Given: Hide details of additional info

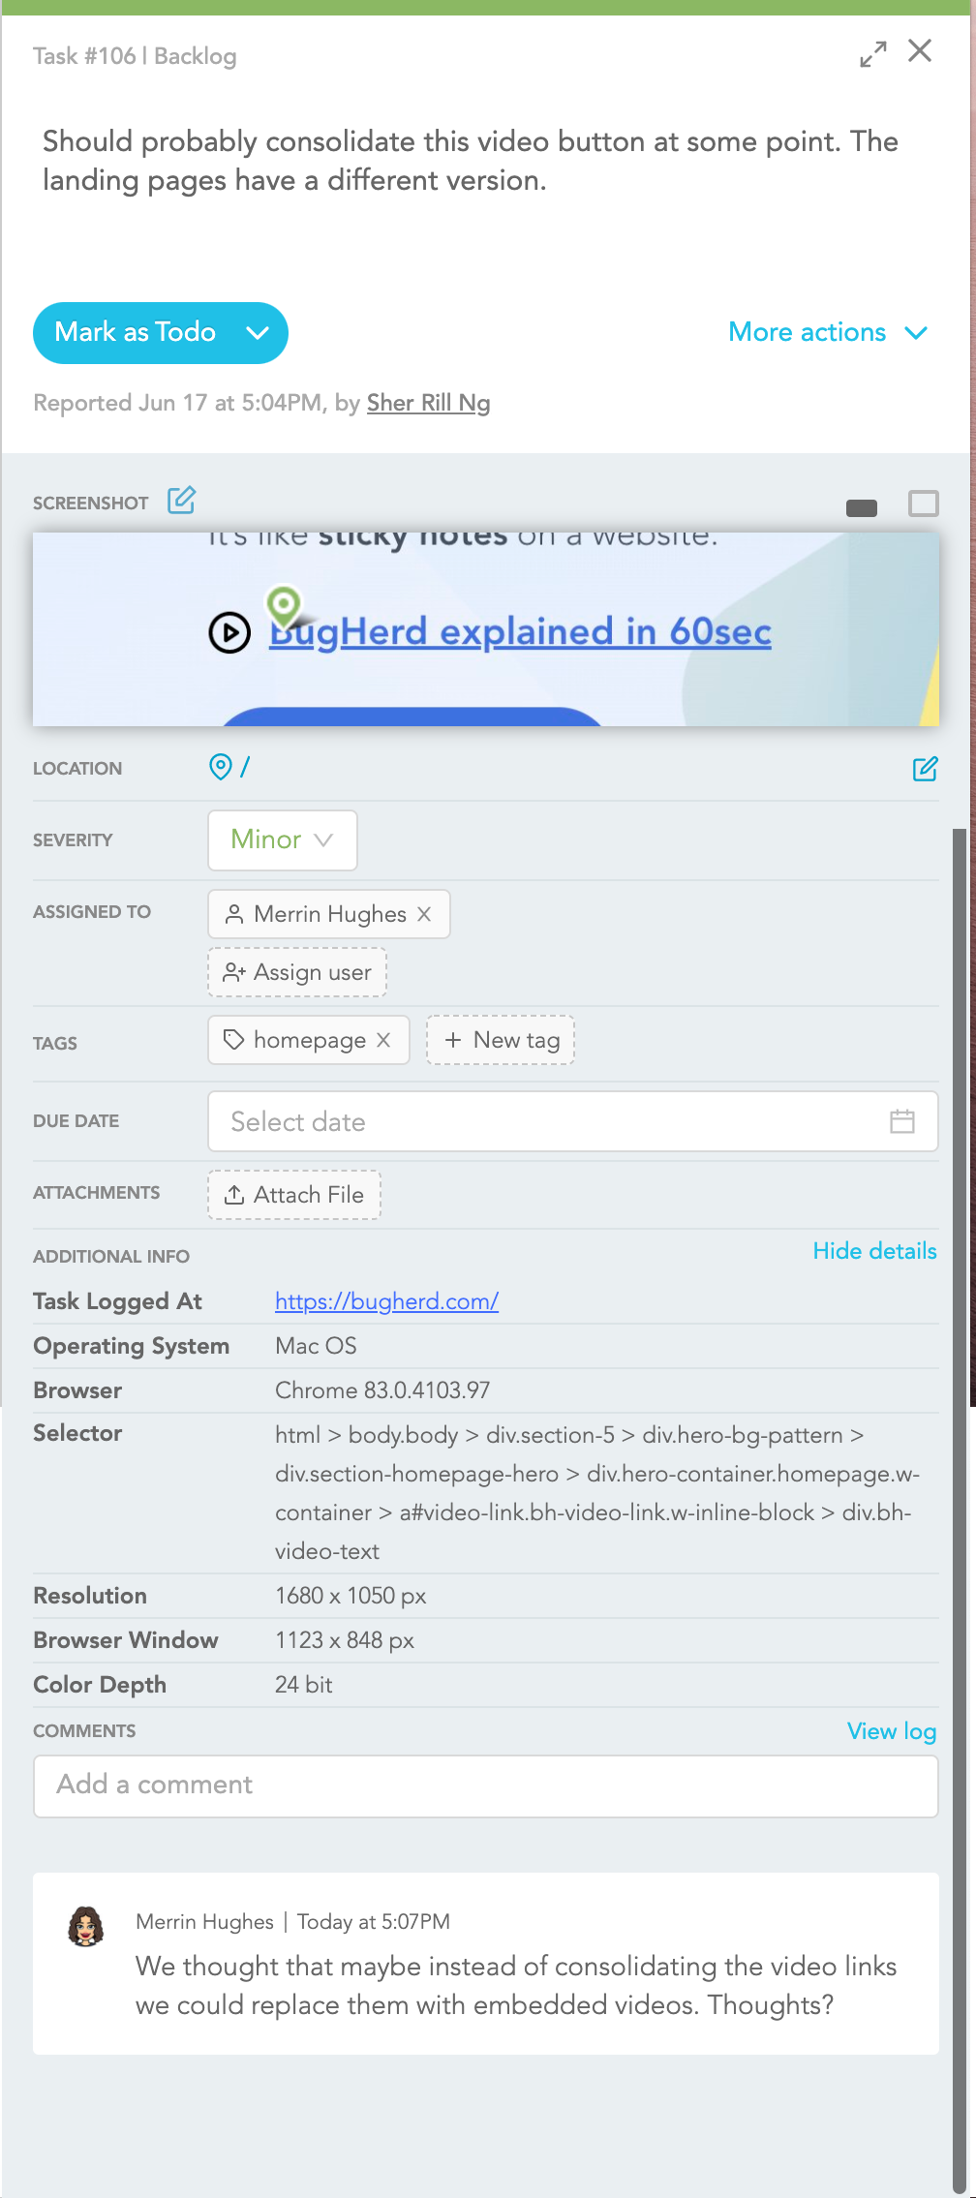Looking at the screenshot, I should (x=874, y=1251).
